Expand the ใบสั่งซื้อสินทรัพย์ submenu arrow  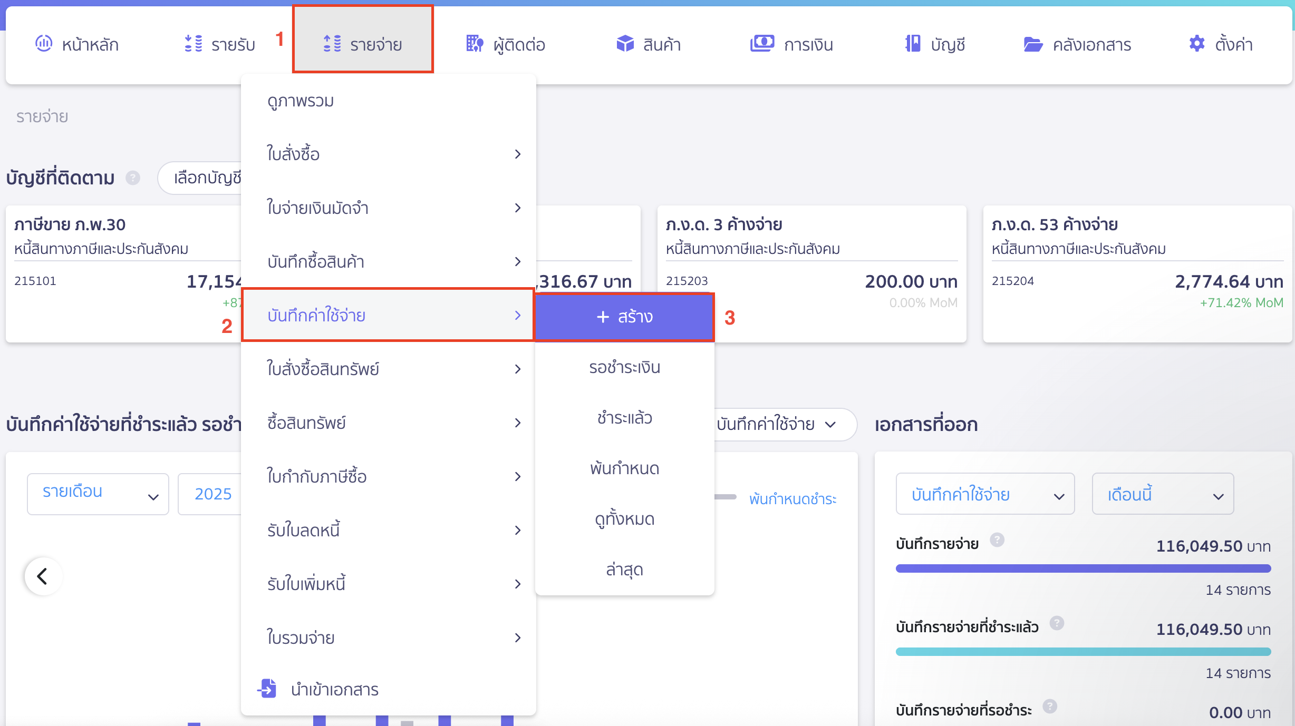point(518,369)
